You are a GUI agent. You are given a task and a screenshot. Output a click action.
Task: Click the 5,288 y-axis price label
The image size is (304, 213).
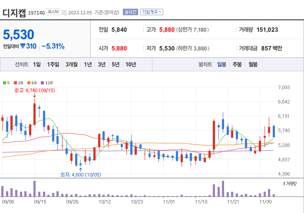click(284, 145)
